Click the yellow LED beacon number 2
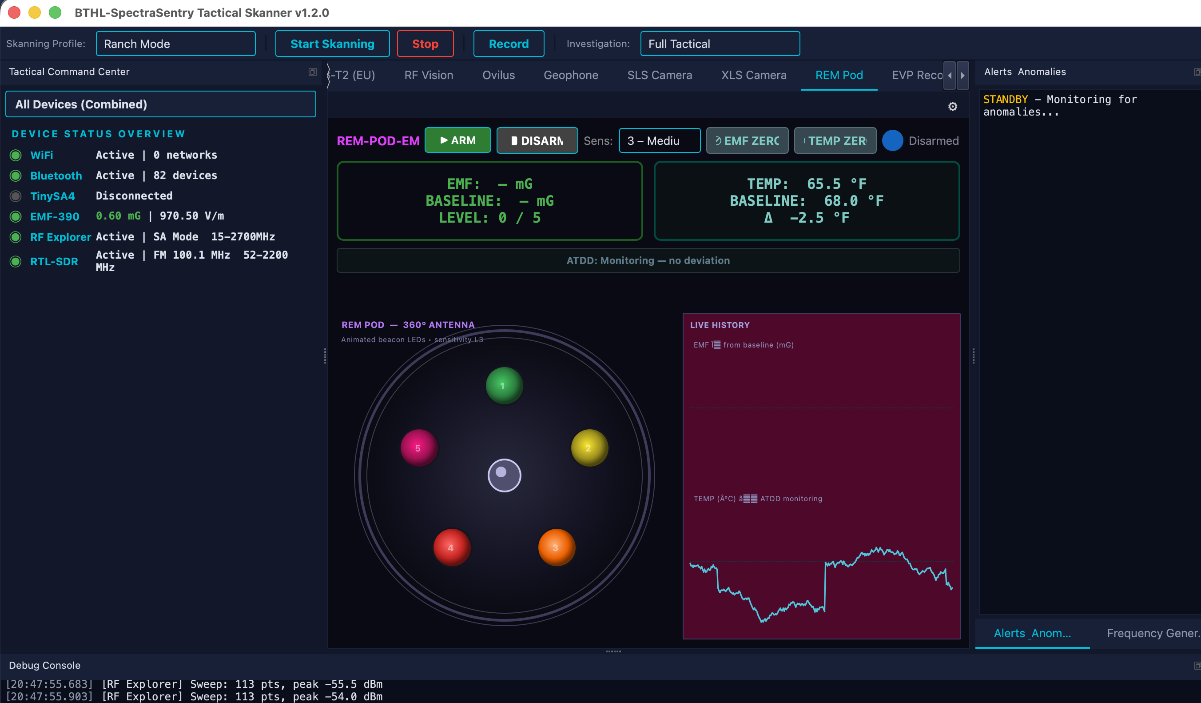 point(589,448)
